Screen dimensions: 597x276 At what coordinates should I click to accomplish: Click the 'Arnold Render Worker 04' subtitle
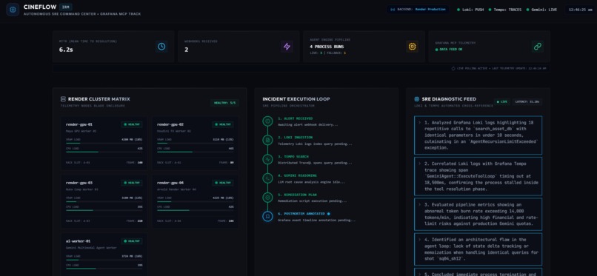(177, 189)
